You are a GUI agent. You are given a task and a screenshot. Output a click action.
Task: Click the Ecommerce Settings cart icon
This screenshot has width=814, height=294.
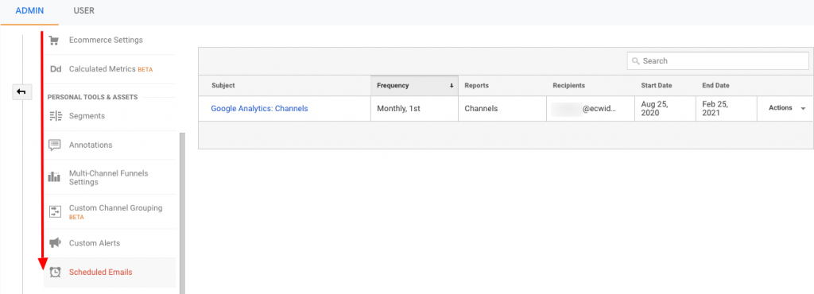coord(54,40)
